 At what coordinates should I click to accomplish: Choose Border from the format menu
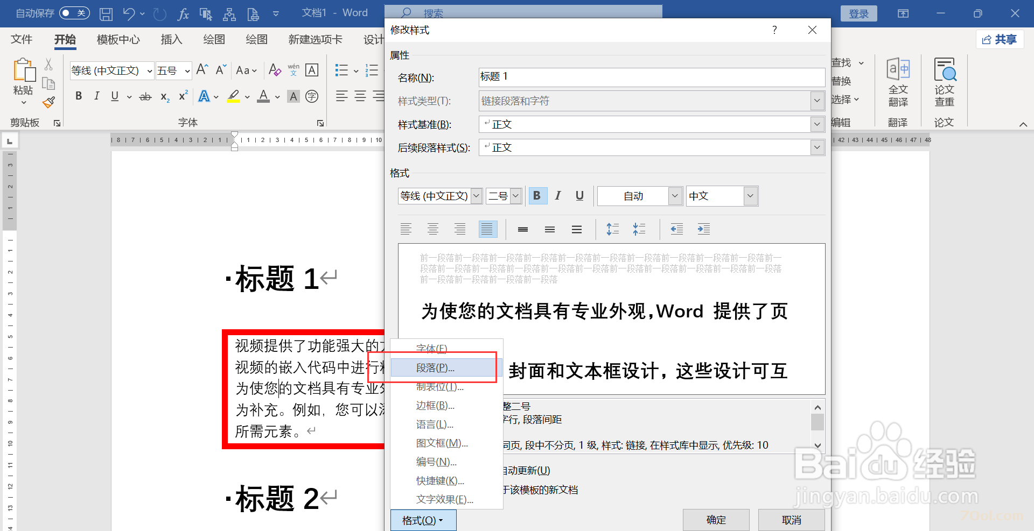tap(446, 405)
